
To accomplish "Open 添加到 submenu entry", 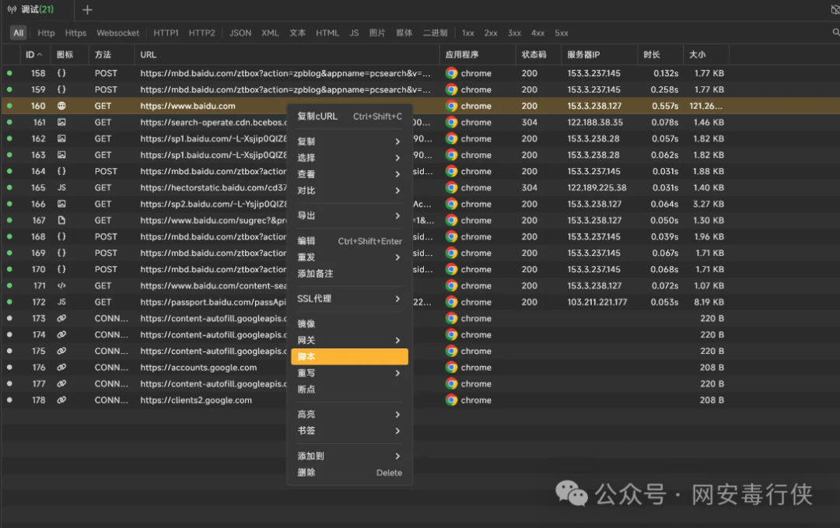I will (x=349, y=456).
